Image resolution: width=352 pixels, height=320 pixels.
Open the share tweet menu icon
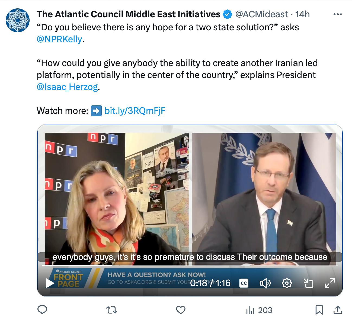[x=337, y=310]
